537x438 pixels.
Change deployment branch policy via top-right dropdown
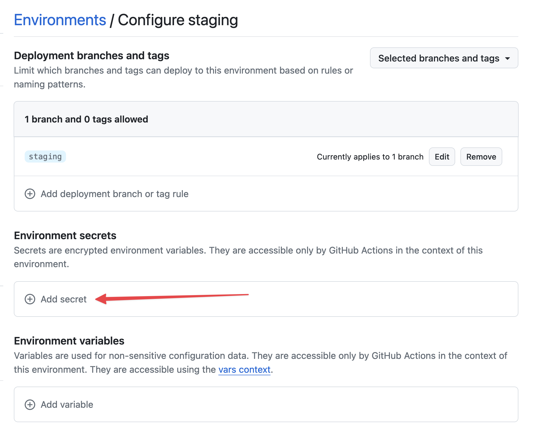(444, 58)
